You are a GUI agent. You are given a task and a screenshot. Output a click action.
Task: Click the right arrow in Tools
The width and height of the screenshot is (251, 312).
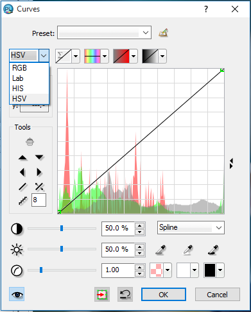click(39, 172)
